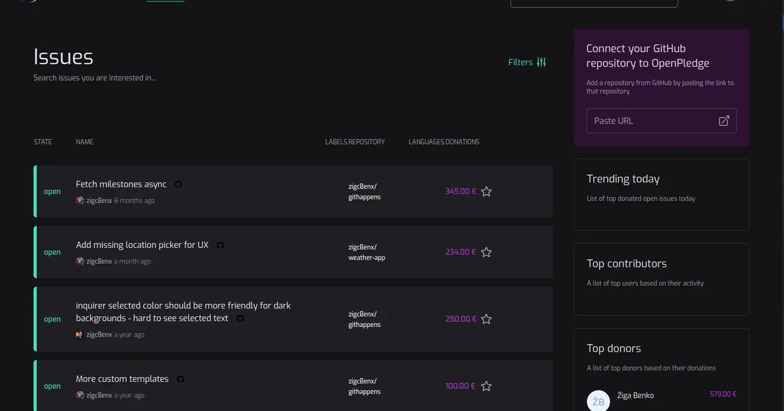Click zigcBenx avatar under "Fetch milestones async"
This screenshot has width=784, height=411.
click(x=80, y=201)
